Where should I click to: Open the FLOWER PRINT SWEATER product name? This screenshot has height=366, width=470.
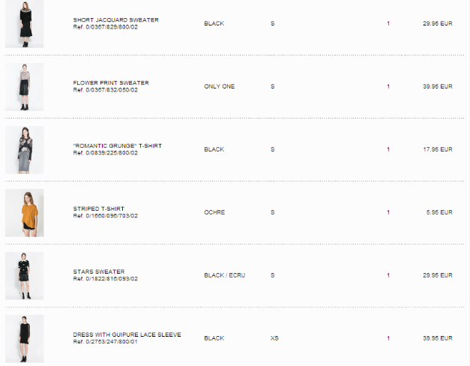click(x=111, y=82)
